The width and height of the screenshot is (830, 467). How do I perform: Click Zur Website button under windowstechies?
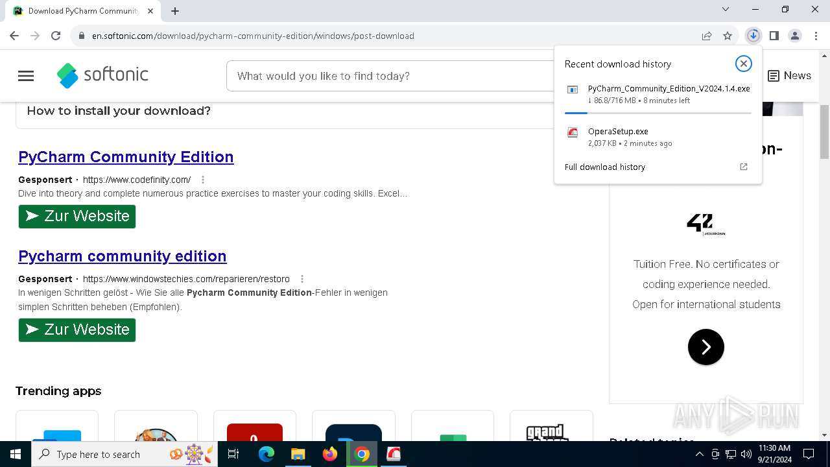point(77,330)
